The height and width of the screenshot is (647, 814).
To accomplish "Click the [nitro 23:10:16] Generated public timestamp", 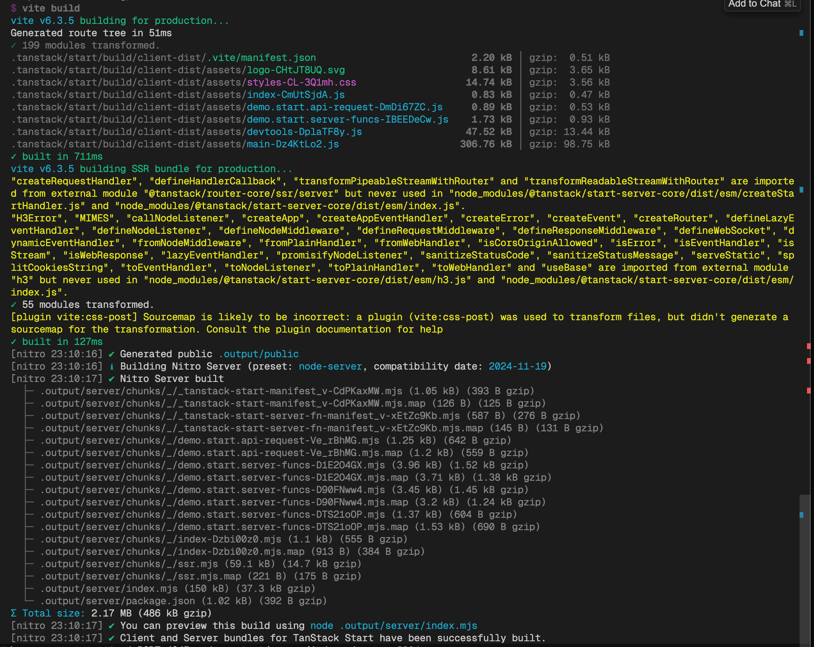I will [x=57, y=354].
